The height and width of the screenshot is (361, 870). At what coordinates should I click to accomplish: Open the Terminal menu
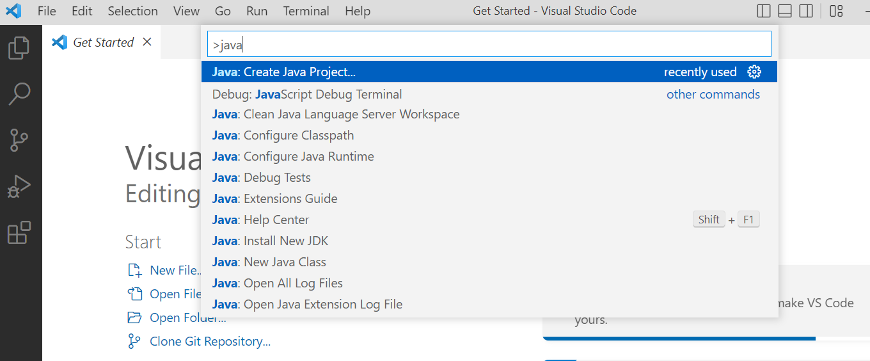pyautogui.click(x=306, y=11)
